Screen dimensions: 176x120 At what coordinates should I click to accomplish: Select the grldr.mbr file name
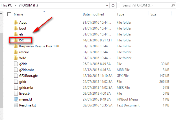[x=26, y=88]
